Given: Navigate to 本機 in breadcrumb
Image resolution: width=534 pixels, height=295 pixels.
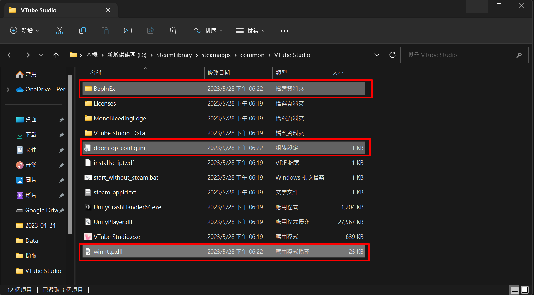Looking at the screenshot, I should coord(92,55).
